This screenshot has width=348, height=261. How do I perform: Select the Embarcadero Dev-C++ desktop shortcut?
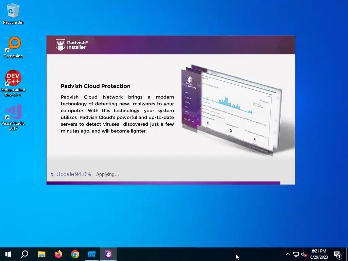(x=13, y=84)
